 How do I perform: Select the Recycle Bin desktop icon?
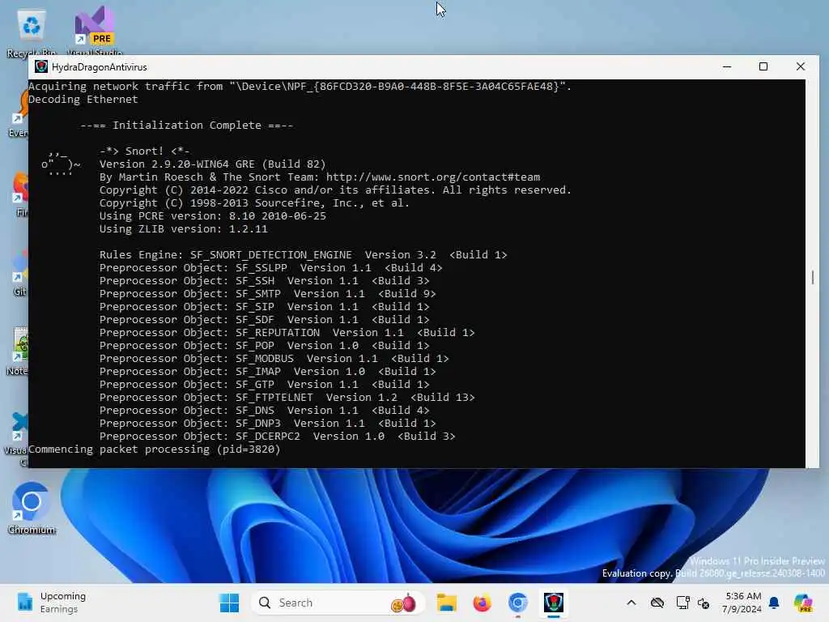click(32, 32)
